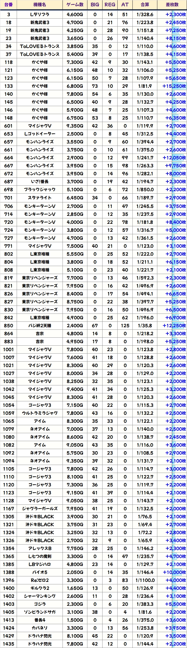Select the ゾンビランドサガ machine name
The height and width of the screenshot is (648, 187).
tap(40, 612)
